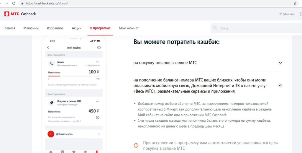Click the address bar URL cashback.mts.ru/about/

pyautogui.click(x=47, y=3)
